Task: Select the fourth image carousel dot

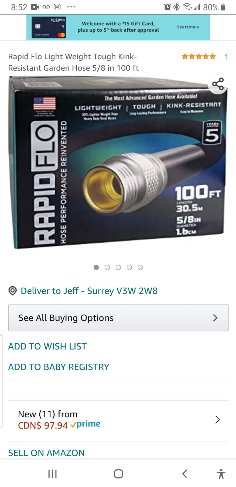Action: pyautogui.click(x=129, y=267)
